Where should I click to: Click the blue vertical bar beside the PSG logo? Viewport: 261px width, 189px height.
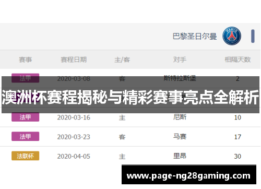click(253, 36)
